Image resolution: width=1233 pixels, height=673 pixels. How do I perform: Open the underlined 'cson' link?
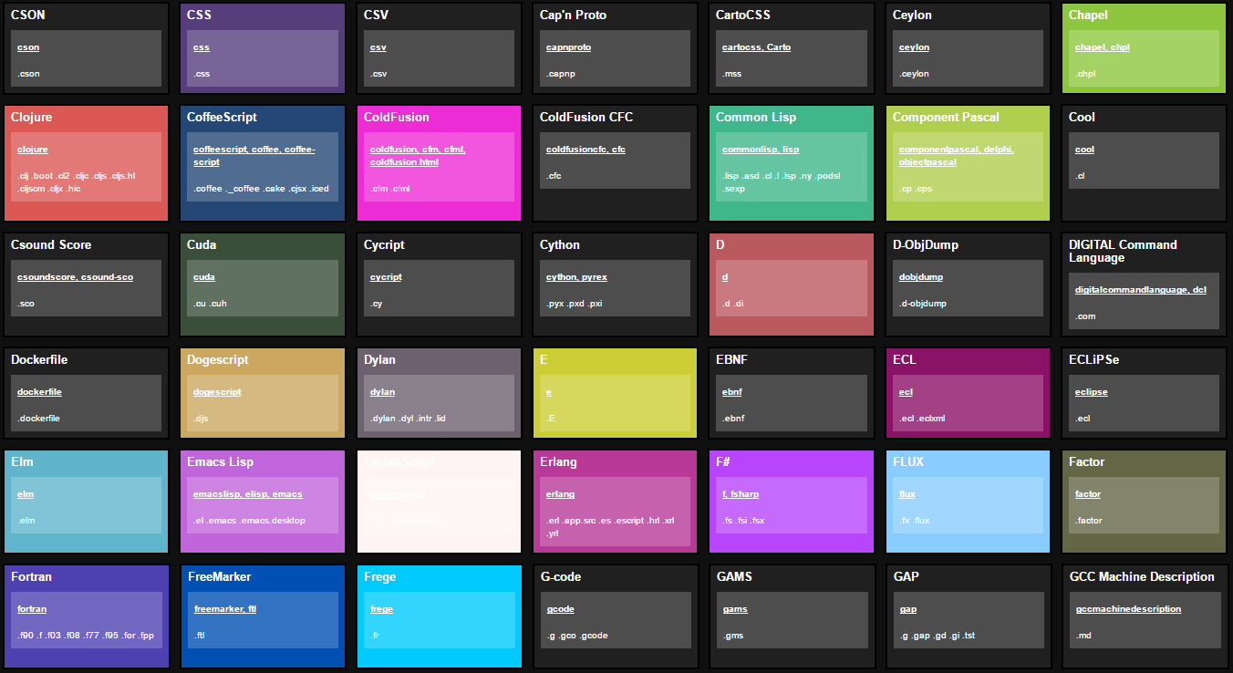point(28,47)
